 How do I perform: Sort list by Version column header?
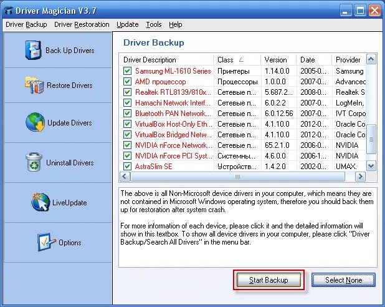278,60
